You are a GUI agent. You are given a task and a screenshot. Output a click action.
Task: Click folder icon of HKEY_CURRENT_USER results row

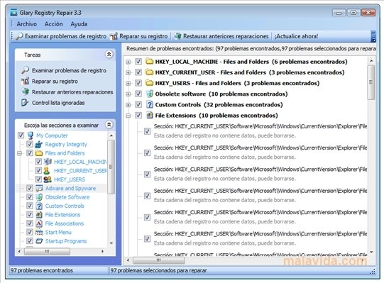149,72
